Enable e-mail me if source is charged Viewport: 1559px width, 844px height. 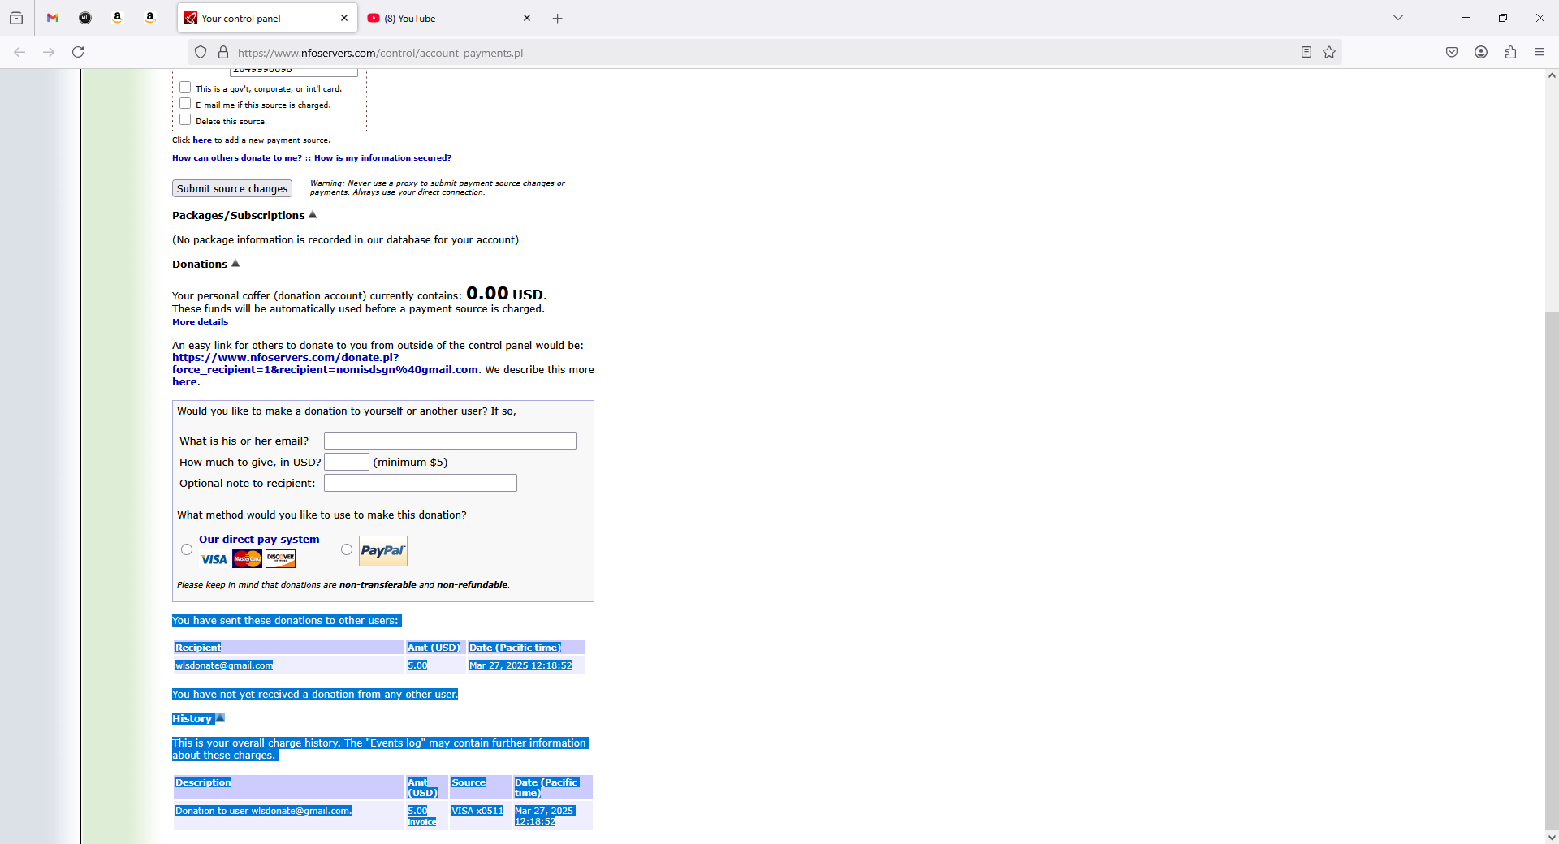coord(185,103)
